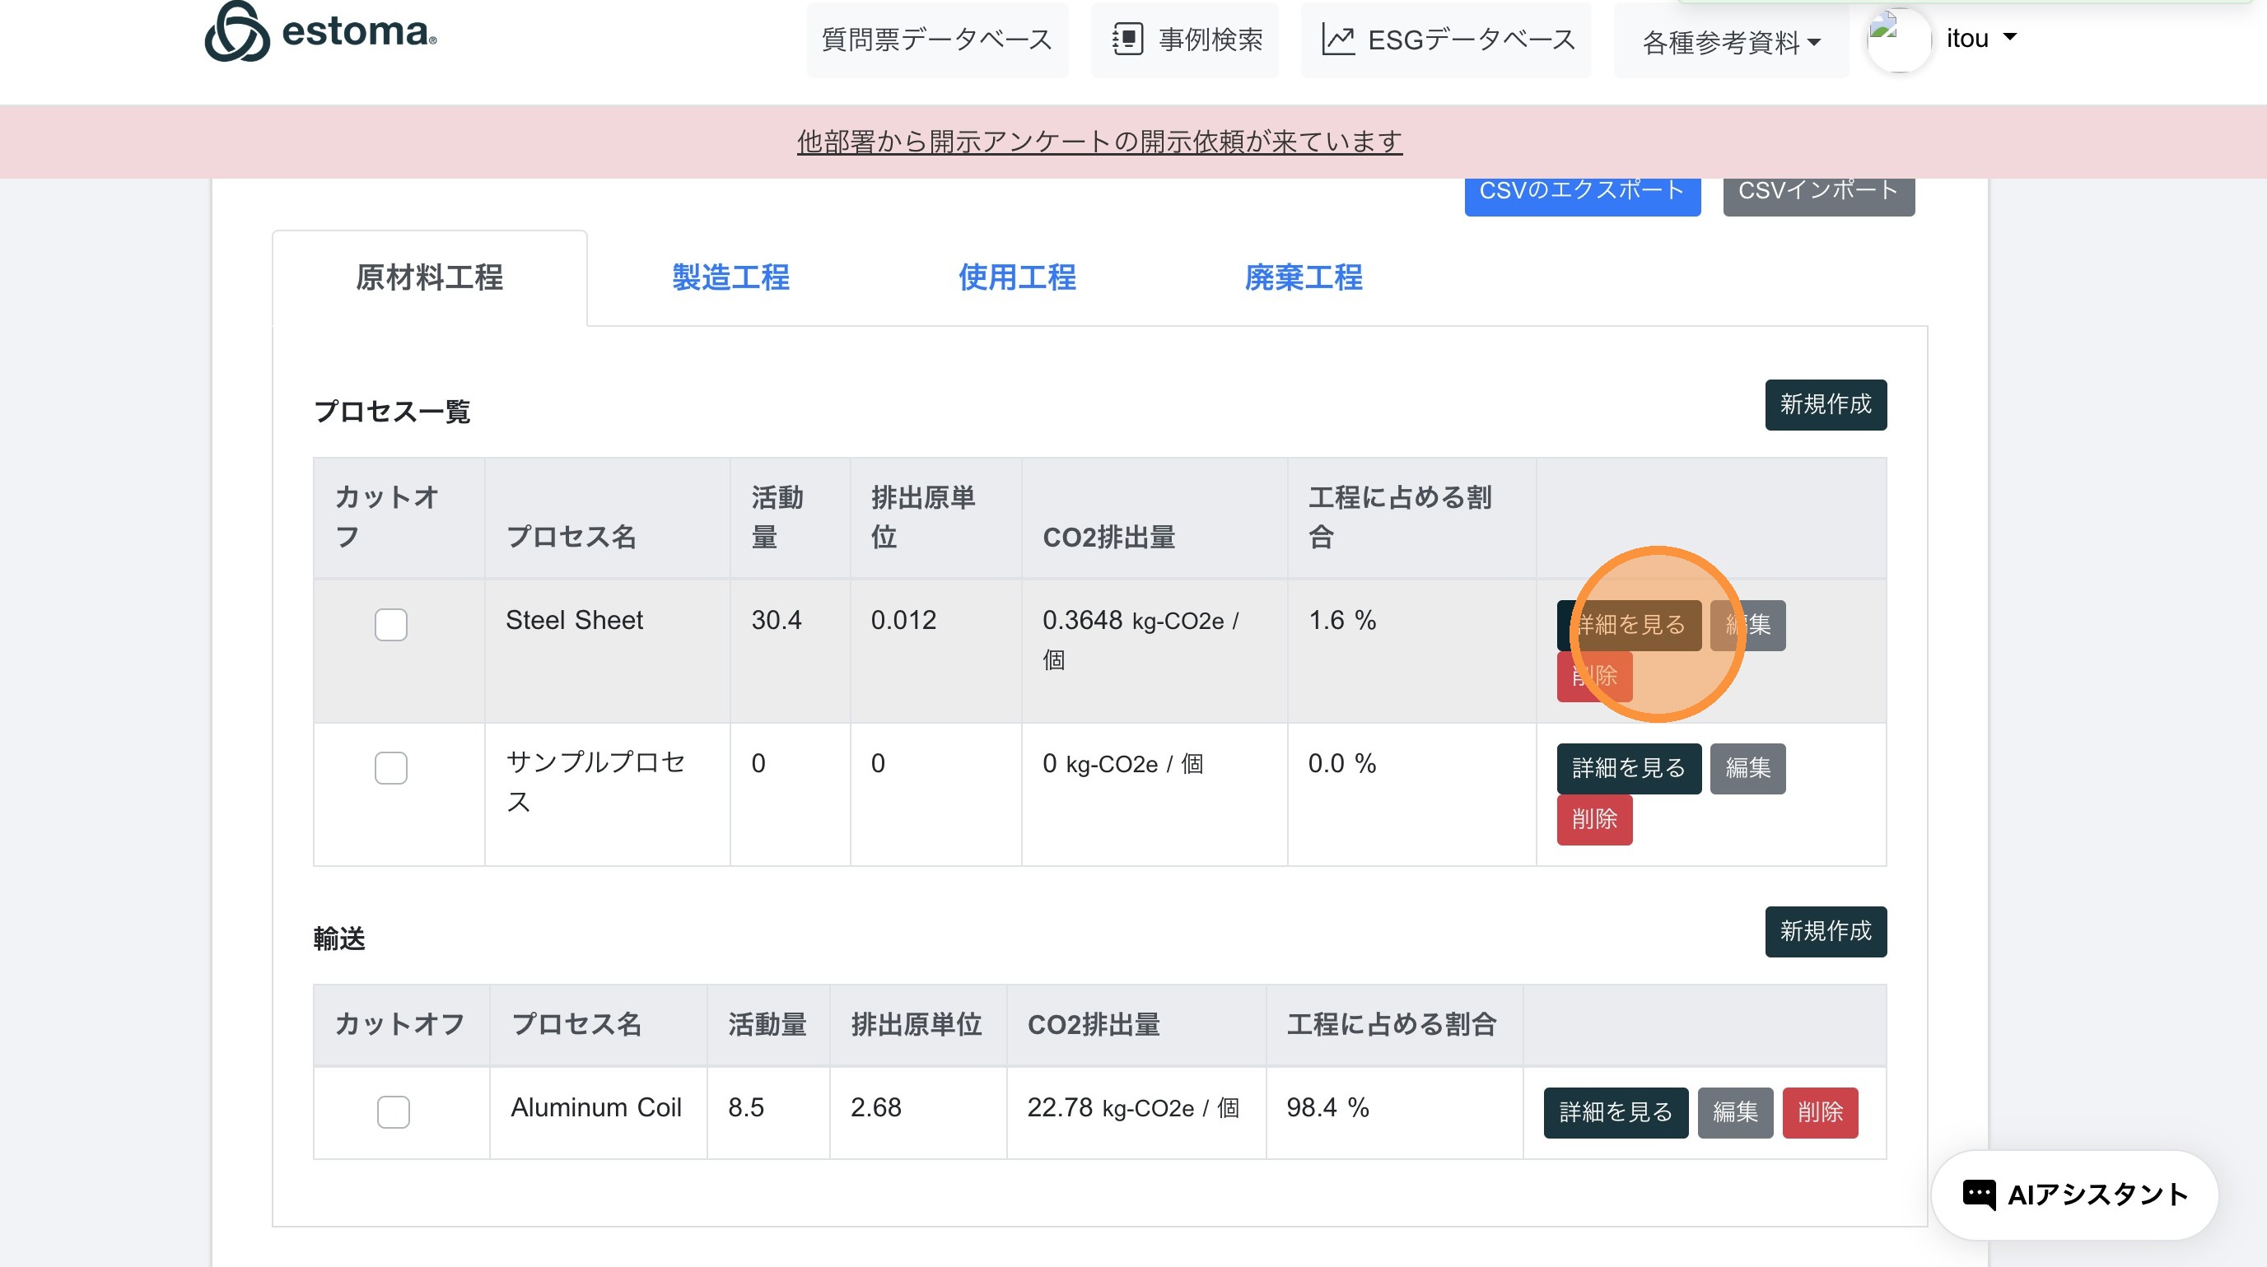The width and height of the screenshot is (2267, 1267).
Task: Check the Steel Sheet cutoff checkbox
Action: coord(391,625)
